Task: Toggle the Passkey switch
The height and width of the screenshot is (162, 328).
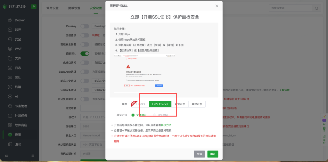Action: point(85,26)
